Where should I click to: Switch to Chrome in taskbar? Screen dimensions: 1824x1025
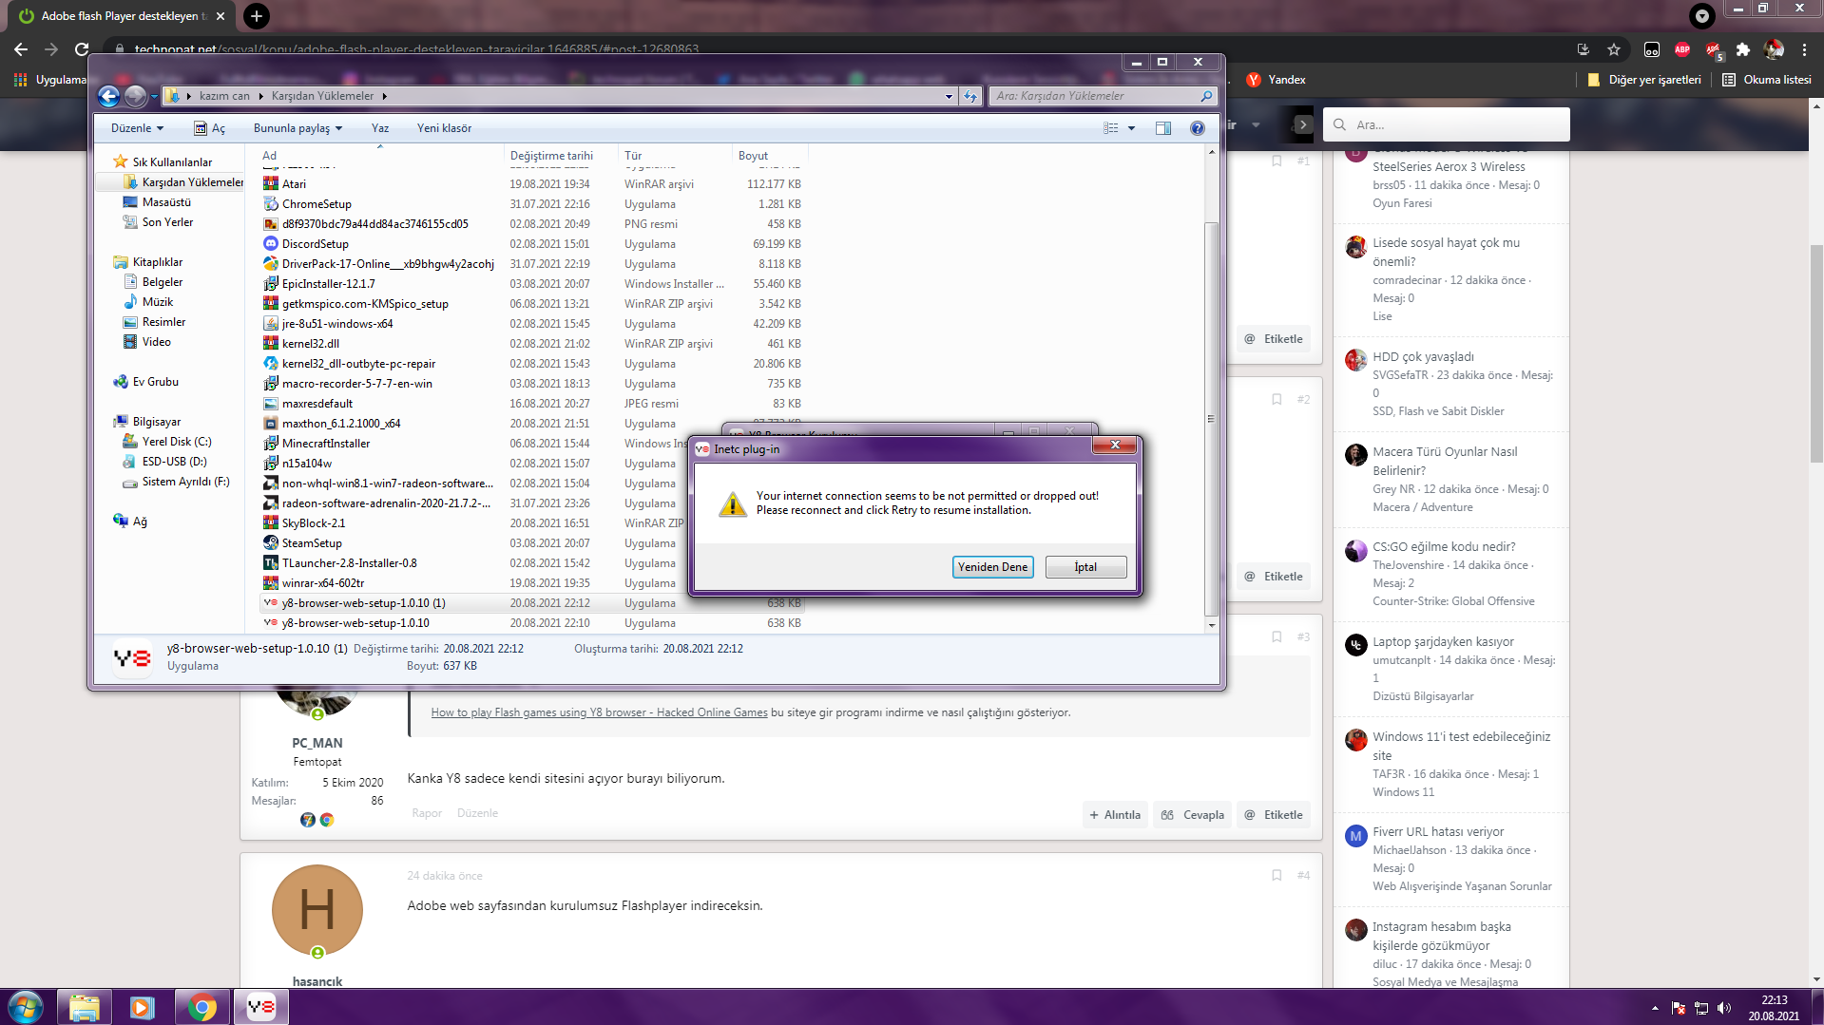pyautogui.click(x=202, y=1007)
